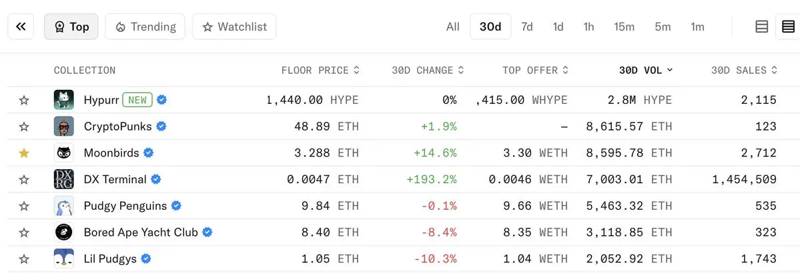Click the Pudgy Penguins avatar icon
The height and width of the screenshot is (273, 800).
64,206
